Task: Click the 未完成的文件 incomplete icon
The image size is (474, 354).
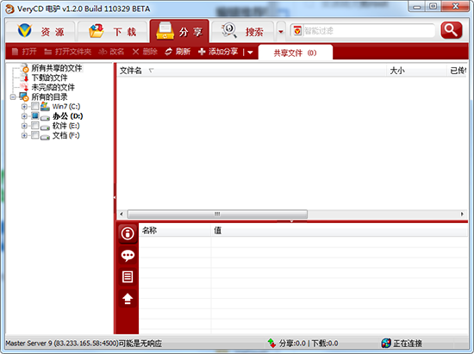Action: pos(24,87)
